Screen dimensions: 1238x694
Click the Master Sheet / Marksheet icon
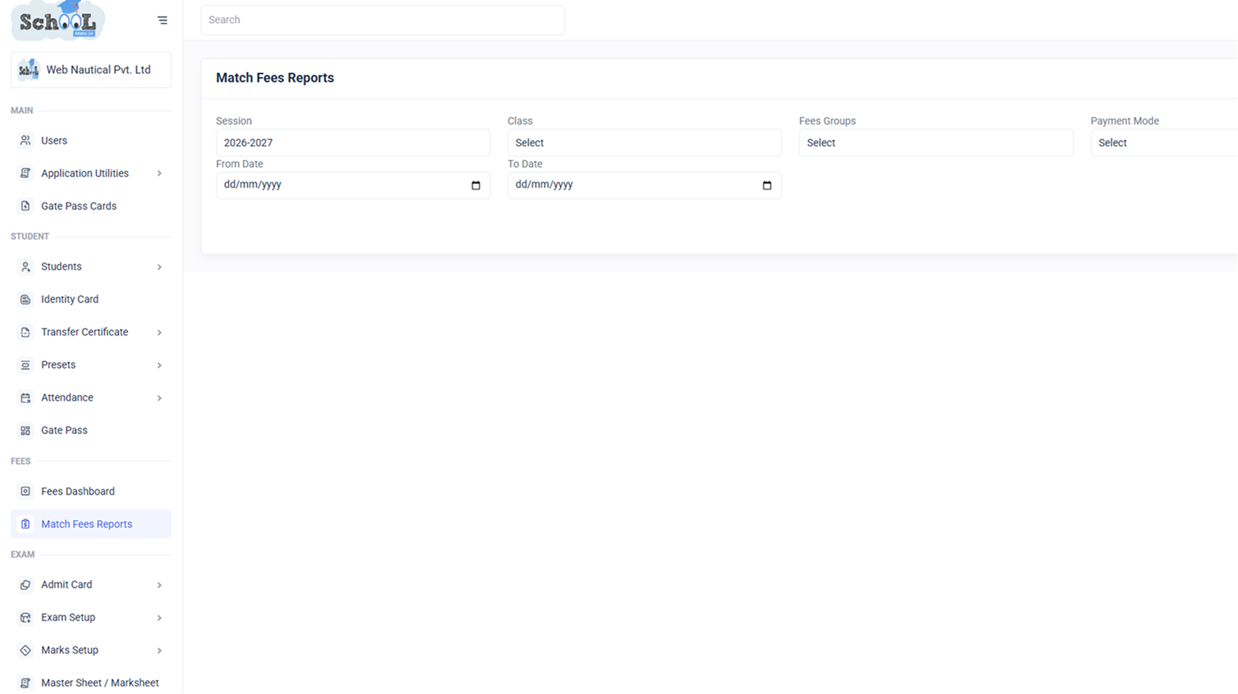tap(25, 683)
